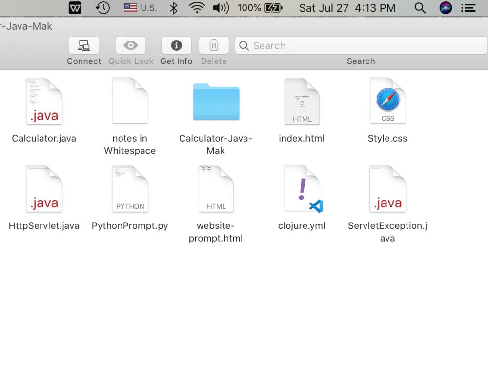Click the index.html name label
Image resolution: width=488 pixels, height=366 pixels.
302,138
